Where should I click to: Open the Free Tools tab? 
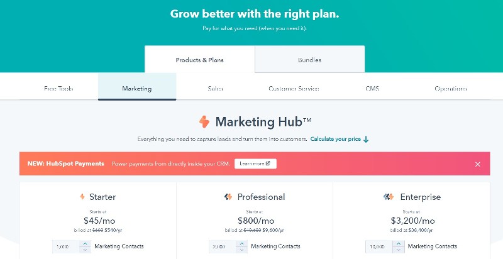tap(58, 89)
